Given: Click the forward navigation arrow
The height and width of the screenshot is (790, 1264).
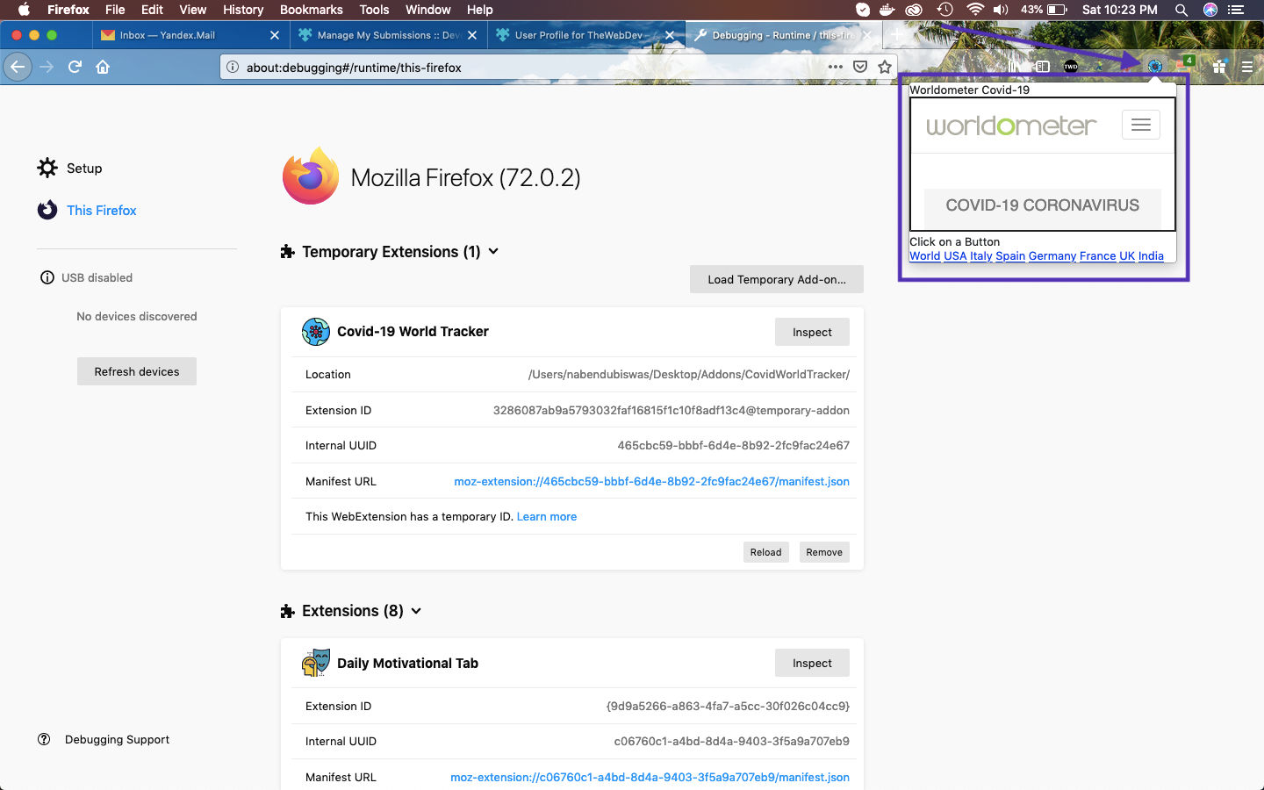Looking at the screenshot, I should click(x=47, y=67).
